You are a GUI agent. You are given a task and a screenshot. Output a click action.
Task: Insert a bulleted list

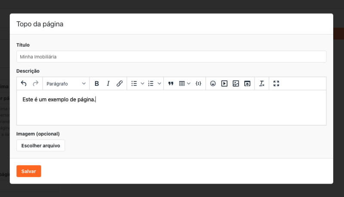(134, 84)
